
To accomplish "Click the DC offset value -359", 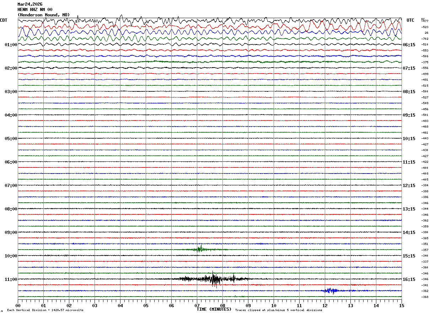I will click(x=425, y=226).
